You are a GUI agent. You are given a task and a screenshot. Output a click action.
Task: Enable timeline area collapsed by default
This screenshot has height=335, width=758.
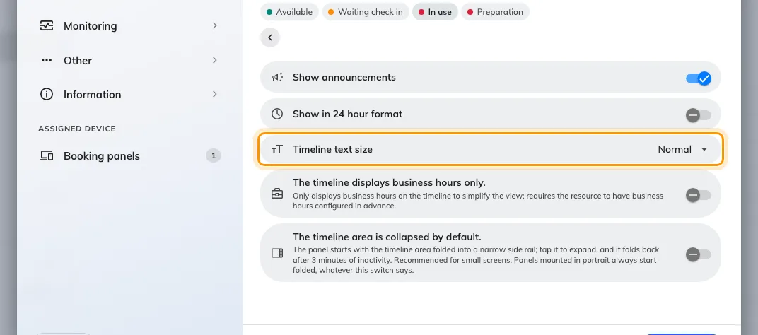pos(699,254)
